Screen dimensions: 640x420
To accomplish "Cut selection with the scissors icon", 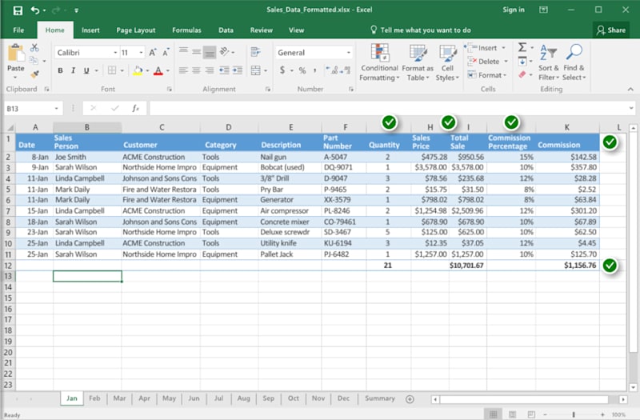I will click(34, 48).
